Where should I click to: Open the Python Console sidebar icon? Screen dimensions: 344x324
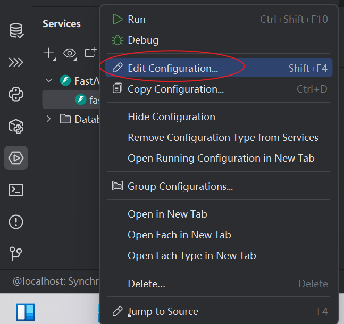(16, 94)
